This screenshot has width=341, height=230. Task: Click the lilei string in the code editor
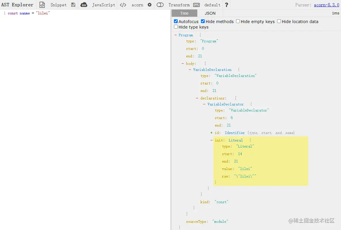[43, 13]
